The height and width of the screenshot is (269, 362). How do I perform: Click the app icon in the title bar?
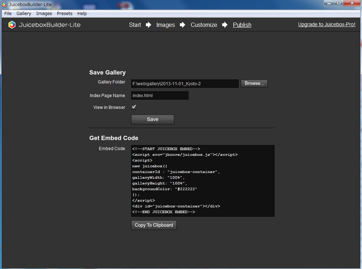(x=5, y=4)
